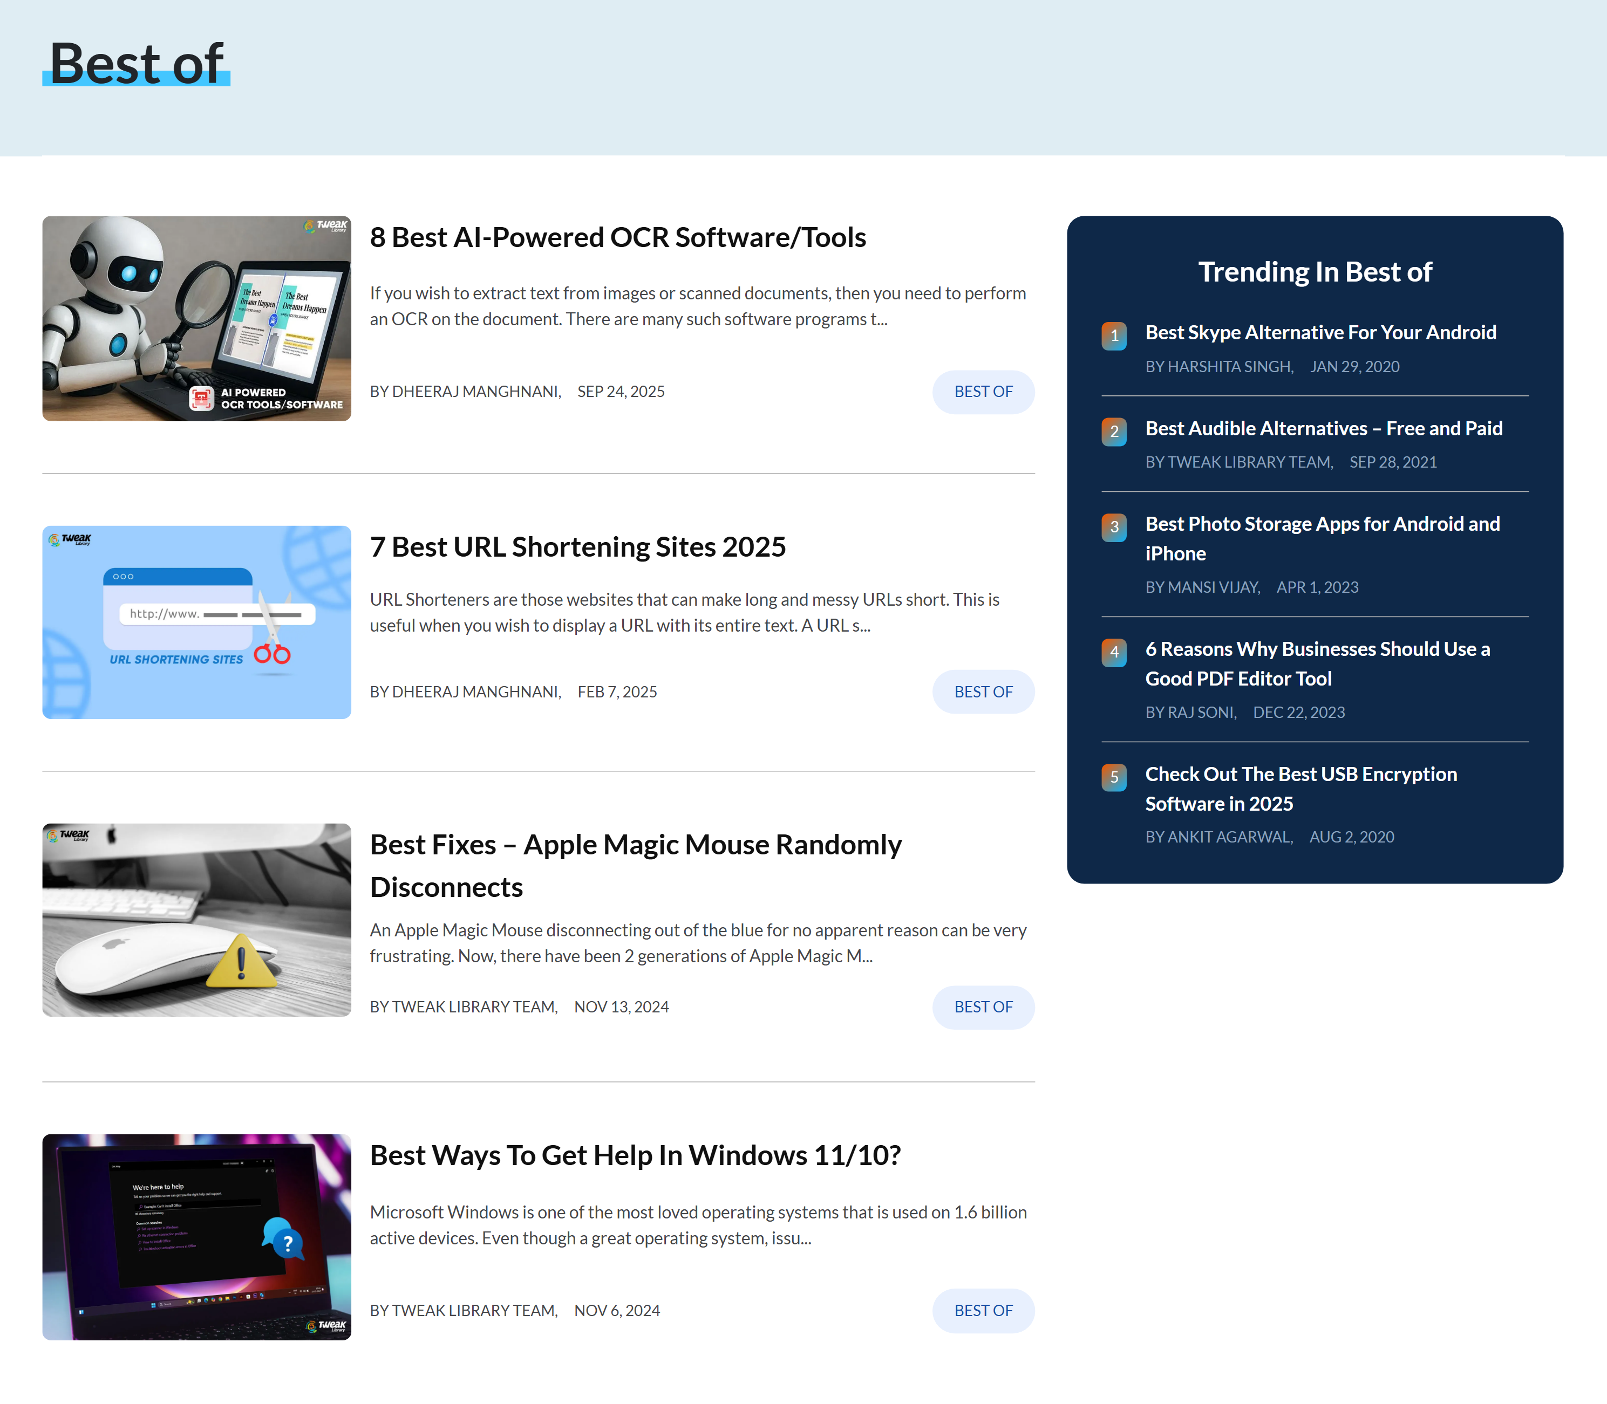
Task: Open the URL Shortening Sites thumbnail
Action: pos(196,622)
